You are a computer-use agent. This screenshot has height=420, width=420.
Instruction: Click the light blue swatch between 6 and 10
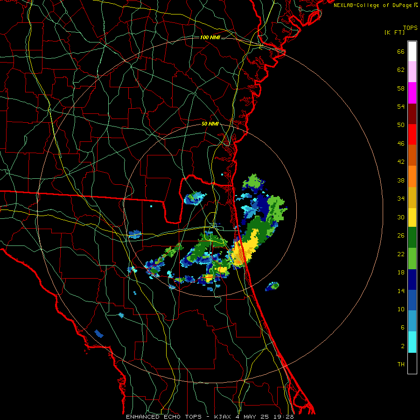[x=412, y=321]
